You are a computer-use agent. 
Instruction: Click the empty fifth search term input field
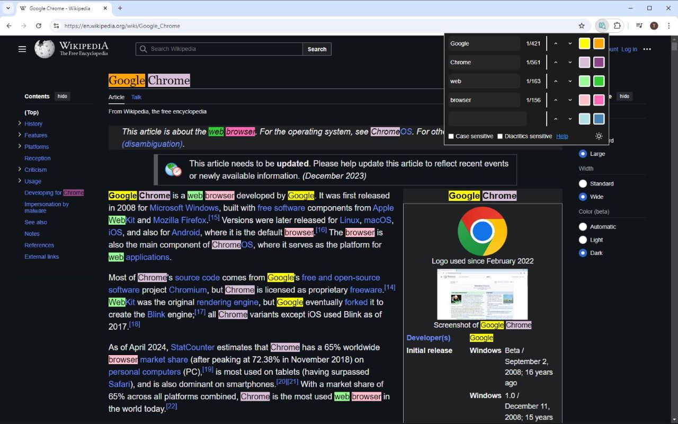(x=487, y=119)
